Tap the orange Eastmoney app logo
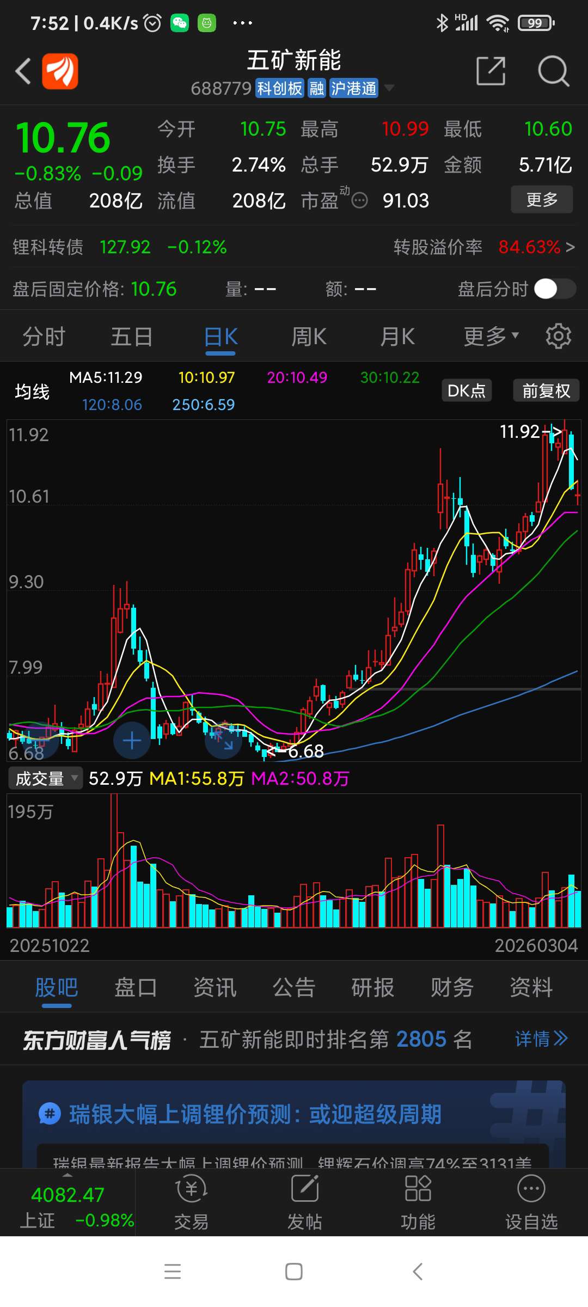This screenshot has width=588, height=1307. (x=60, y=71)
